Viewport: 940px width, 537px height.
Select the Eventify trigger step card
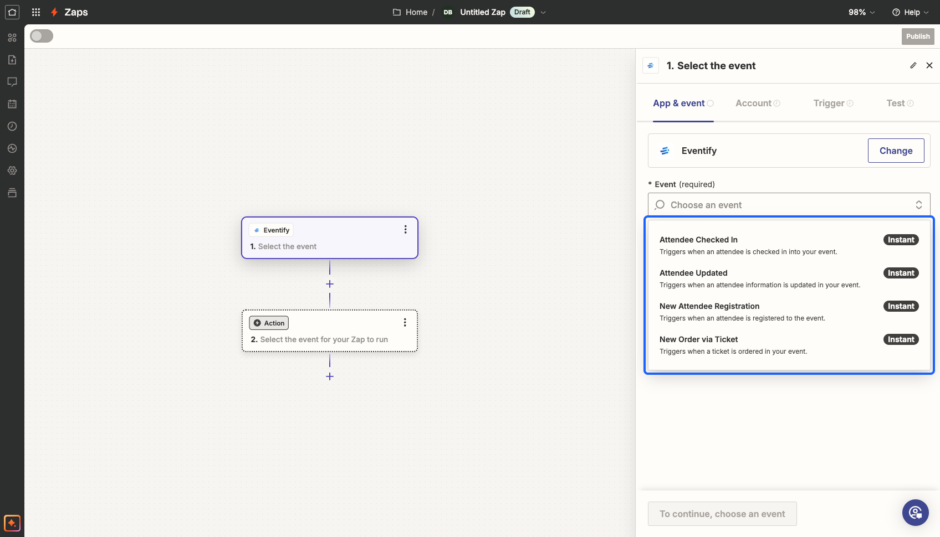(330, 237)
